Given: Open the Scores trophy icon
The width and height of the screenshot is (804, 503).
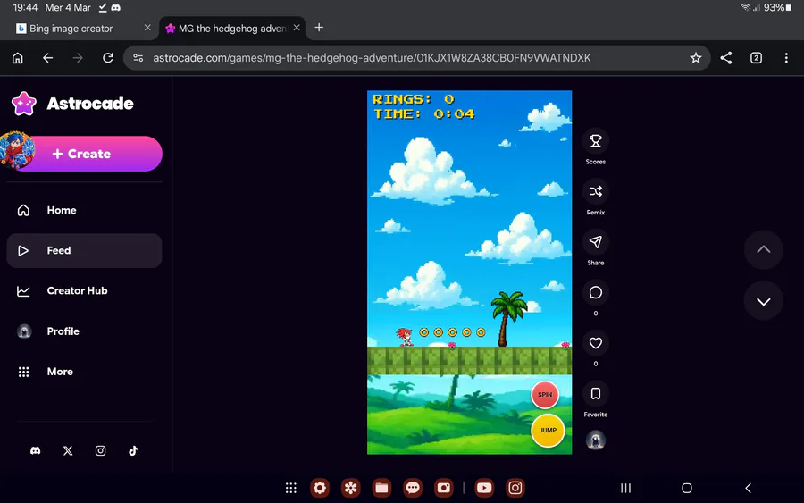Looking at the screenshot, I should (595, 141).
